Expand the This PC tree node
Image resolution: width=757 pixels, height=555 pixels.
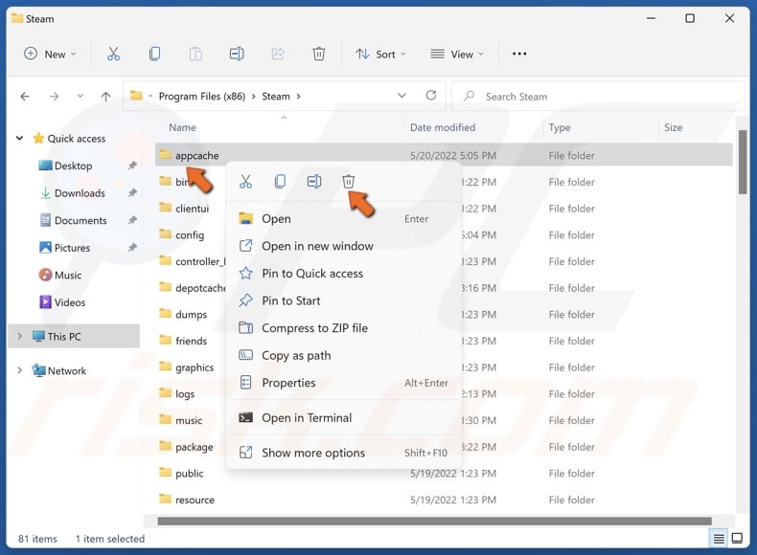[19, 336]
